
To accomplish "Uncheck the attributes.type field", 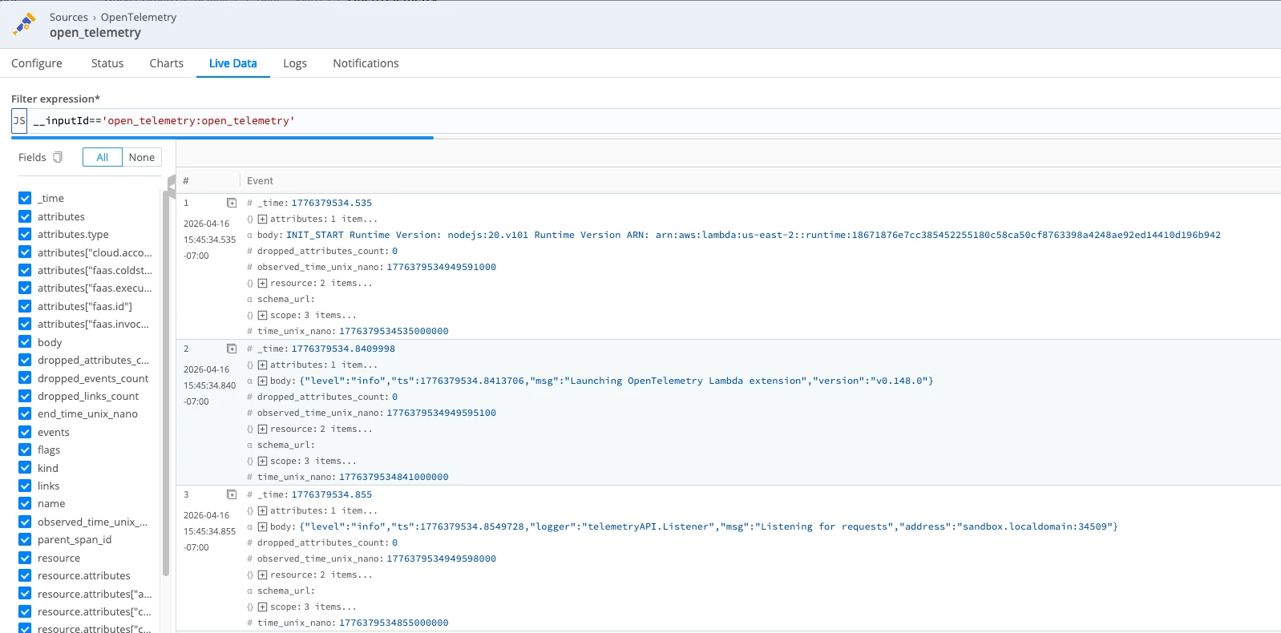I will click(x=25, y=234).
